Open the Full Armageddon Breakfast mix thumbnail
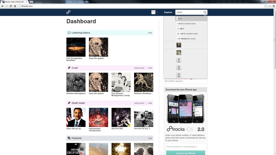Image resolution: width=276 pixels, height=155 pixels. click(76, 47)
